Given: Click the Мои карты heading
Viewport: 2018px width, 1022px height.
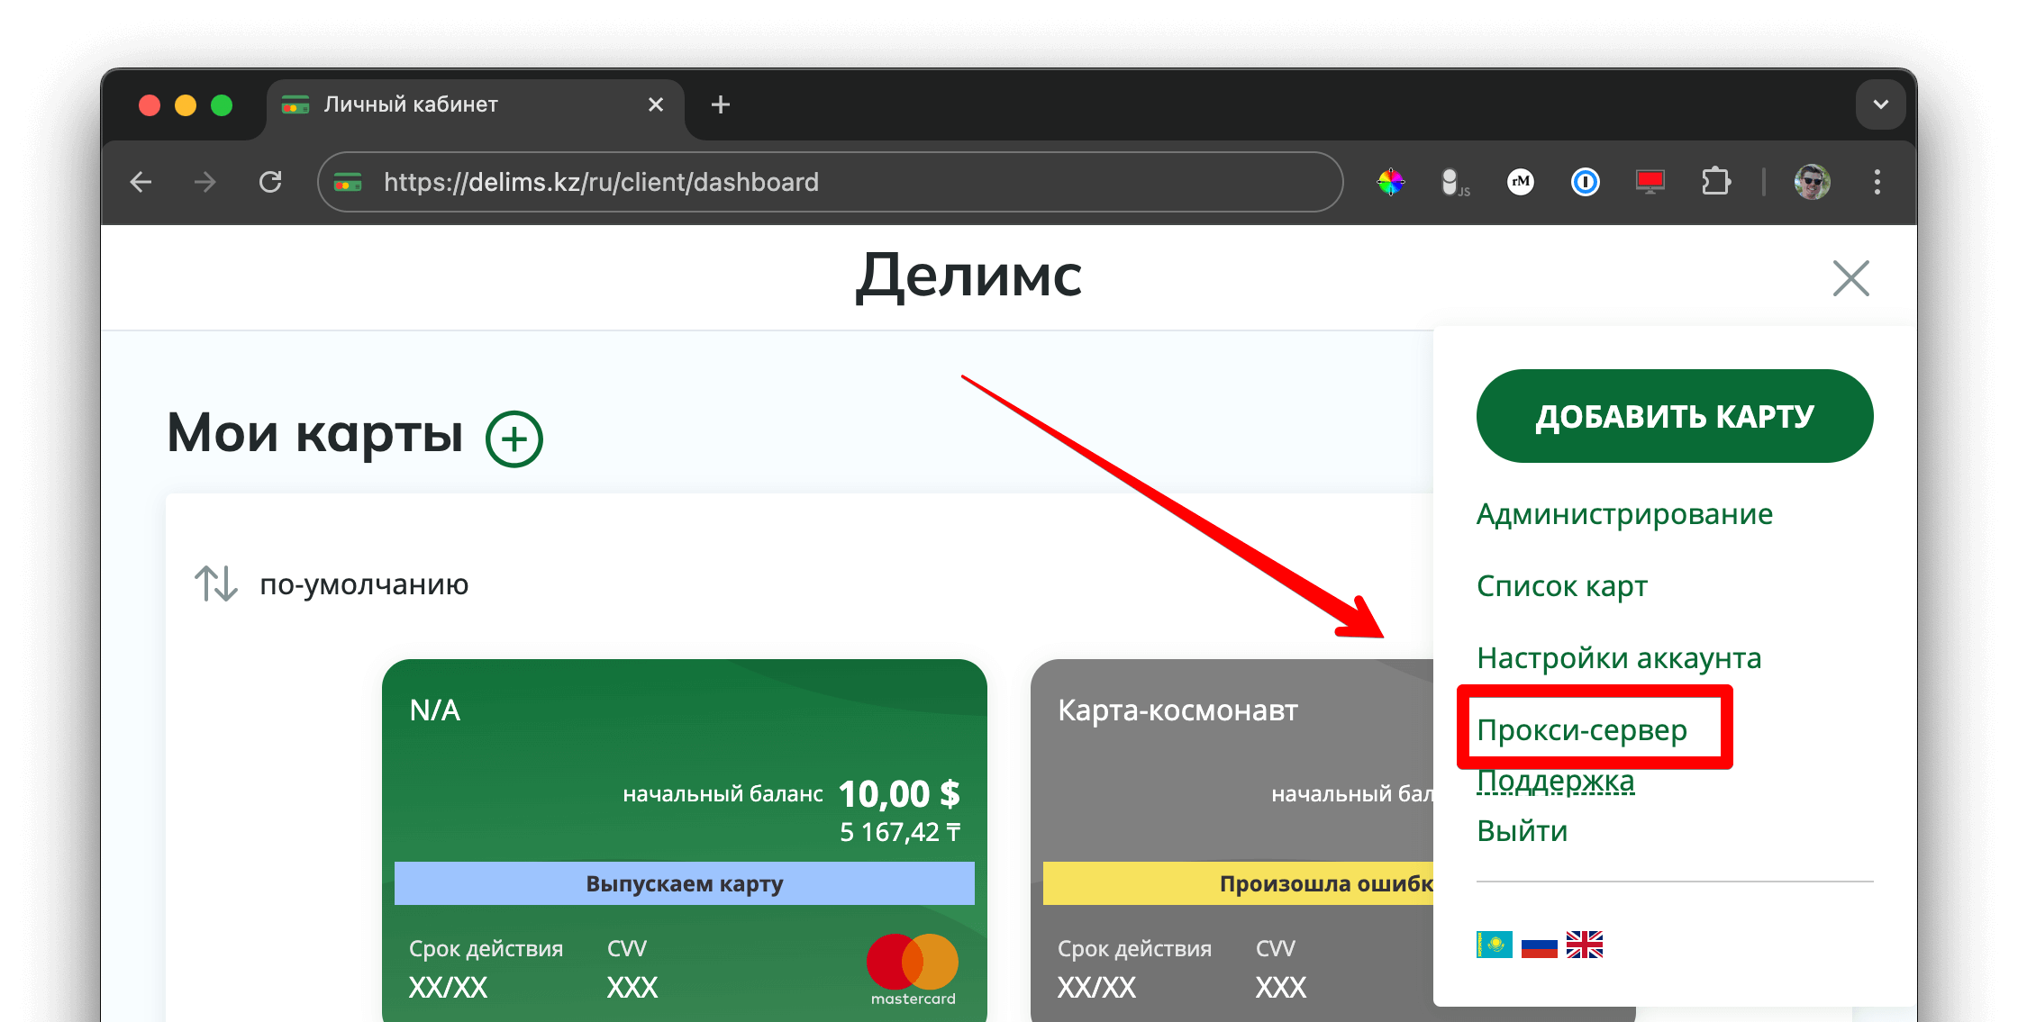Looking at the screenshot, I should 315,433.
